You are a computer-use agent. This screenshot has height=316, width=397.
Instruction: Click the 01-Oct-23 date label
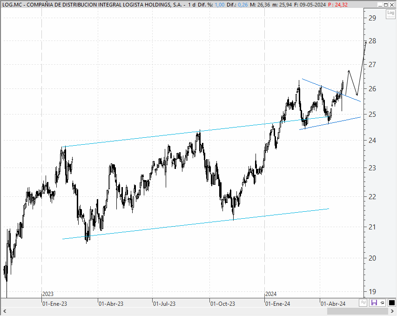(222, 303)
